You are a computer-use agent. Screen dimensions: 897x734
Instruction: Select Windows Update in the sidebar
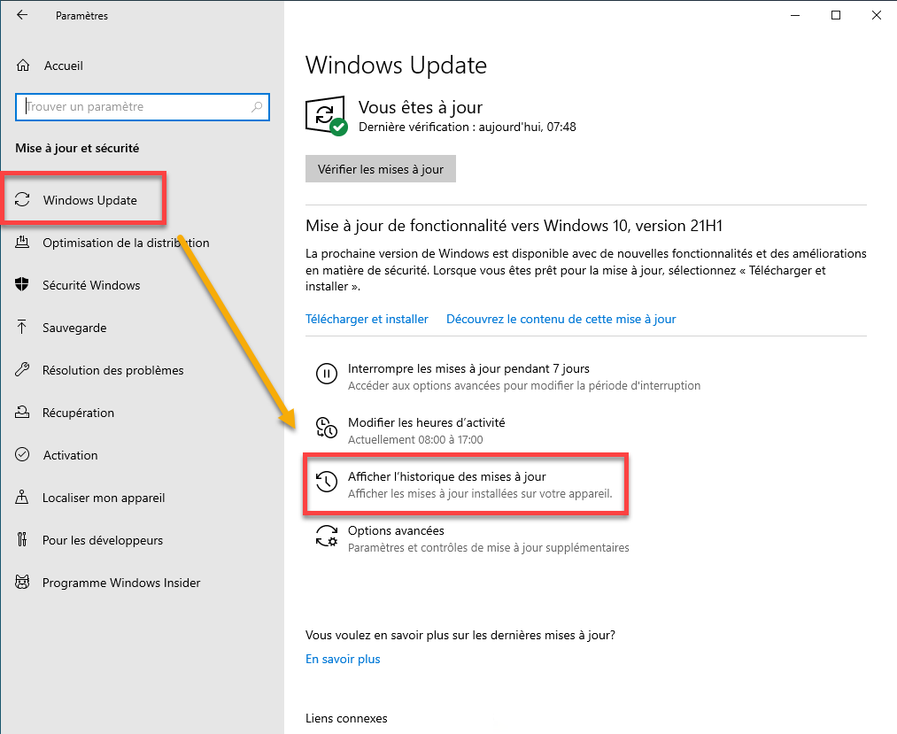tap(90, 200)
